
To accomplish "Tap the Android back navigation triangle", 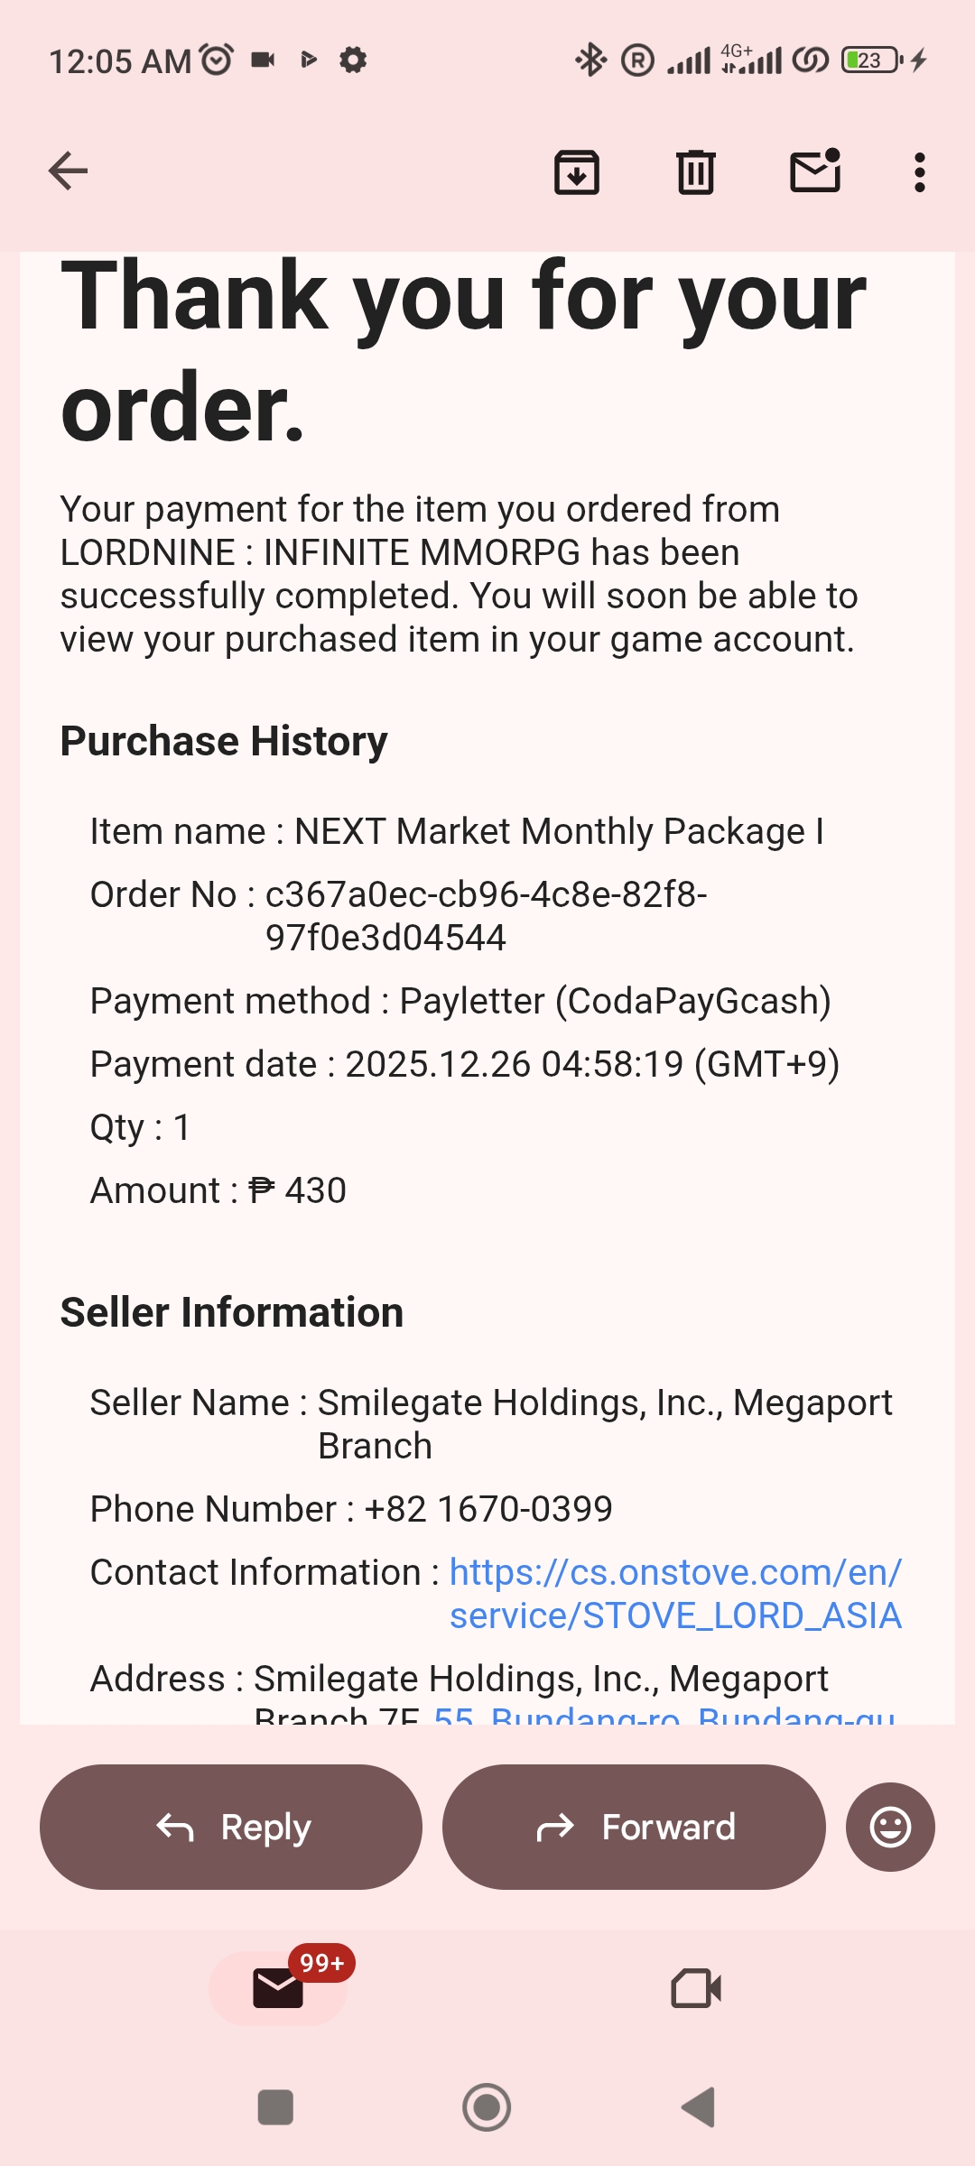I will pos(698,2107).
